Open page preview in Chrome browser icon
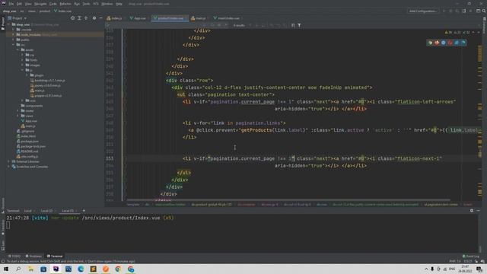487x274 pixels. point(430,43)
